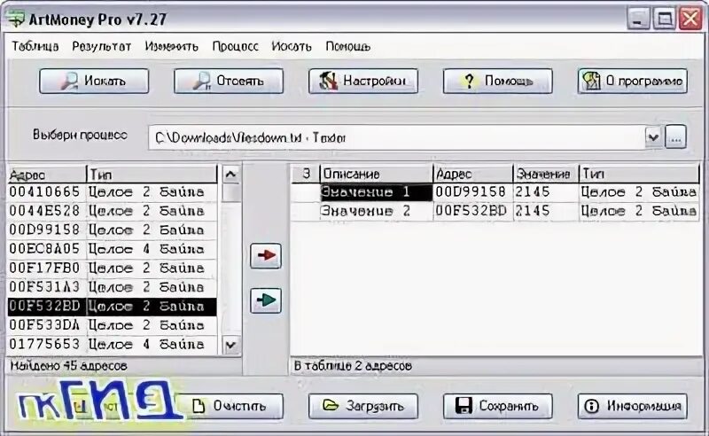
Task: Click the red arrow move-to-table button
Action: coord(266,255)
